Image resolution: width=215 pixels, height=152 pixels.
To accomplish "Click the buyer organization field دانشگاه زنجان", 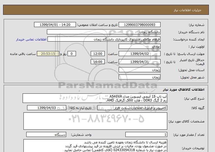I will 104,32.
